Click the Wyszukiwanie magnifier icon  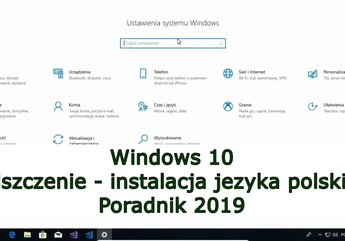point(143,139)
